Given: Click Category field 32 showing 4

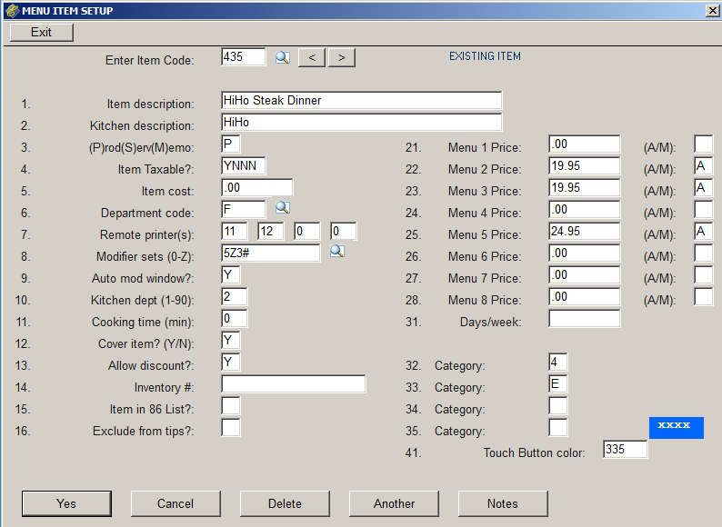Looking at the screenshot, I should coord(557,362).
